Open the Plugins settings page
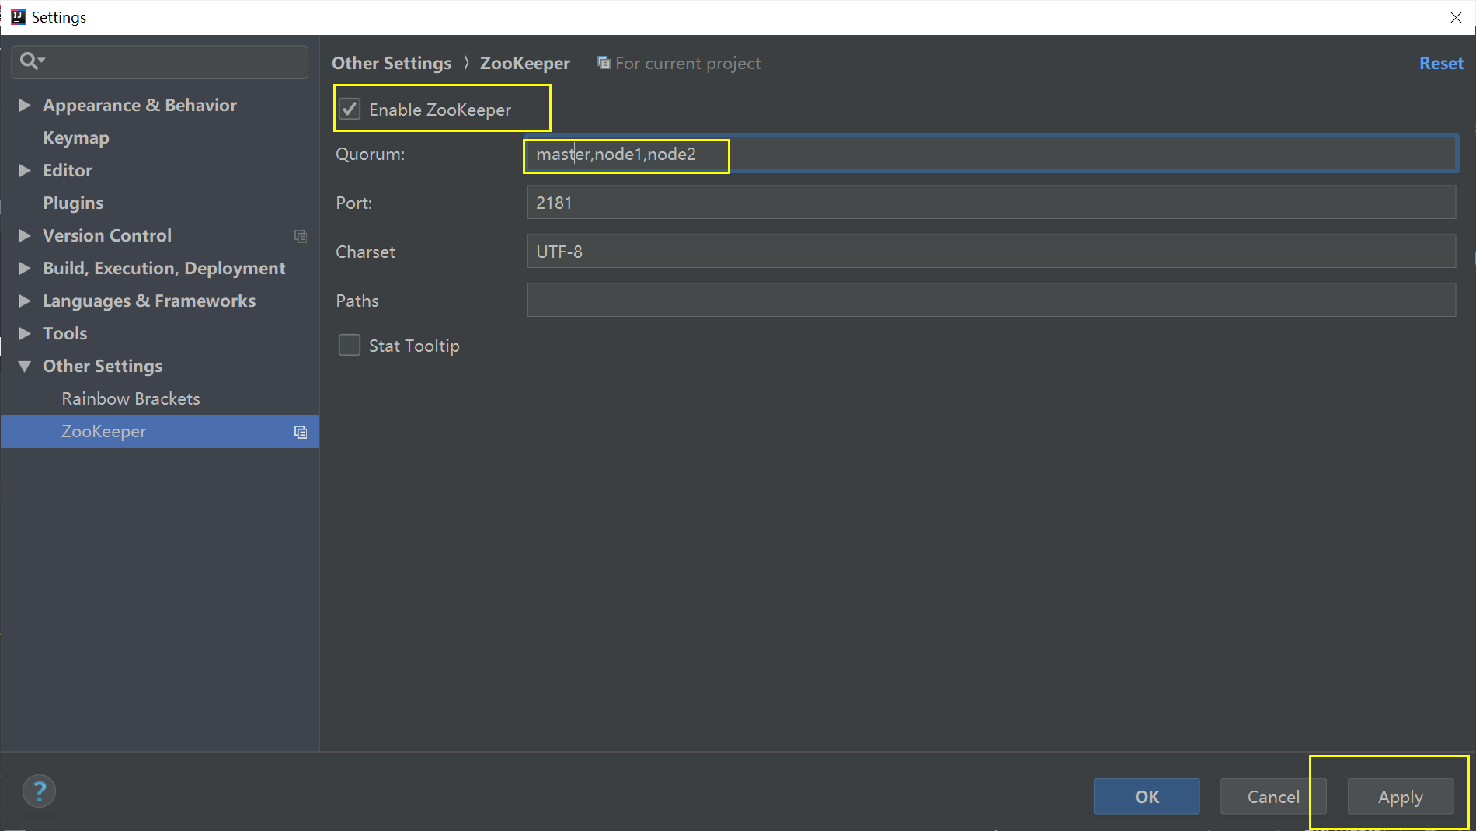Screen dimensions: 1476x831 (73, 203)
